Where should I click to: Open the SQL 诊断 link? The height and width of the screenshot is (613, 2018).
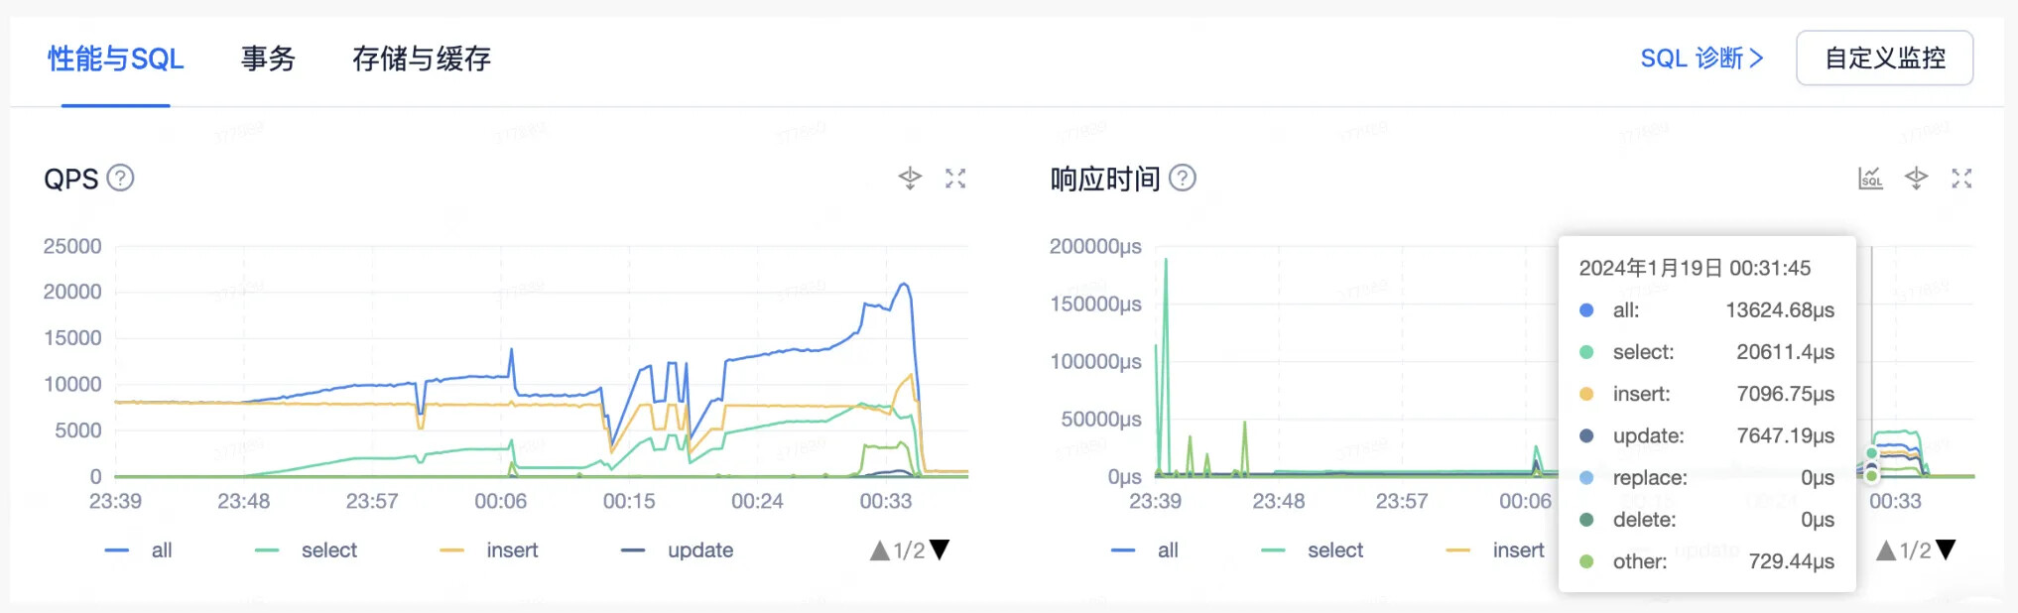coord(1702,59)
